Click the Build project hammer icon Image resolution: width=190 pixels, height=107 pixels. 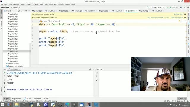pos(148,7)
